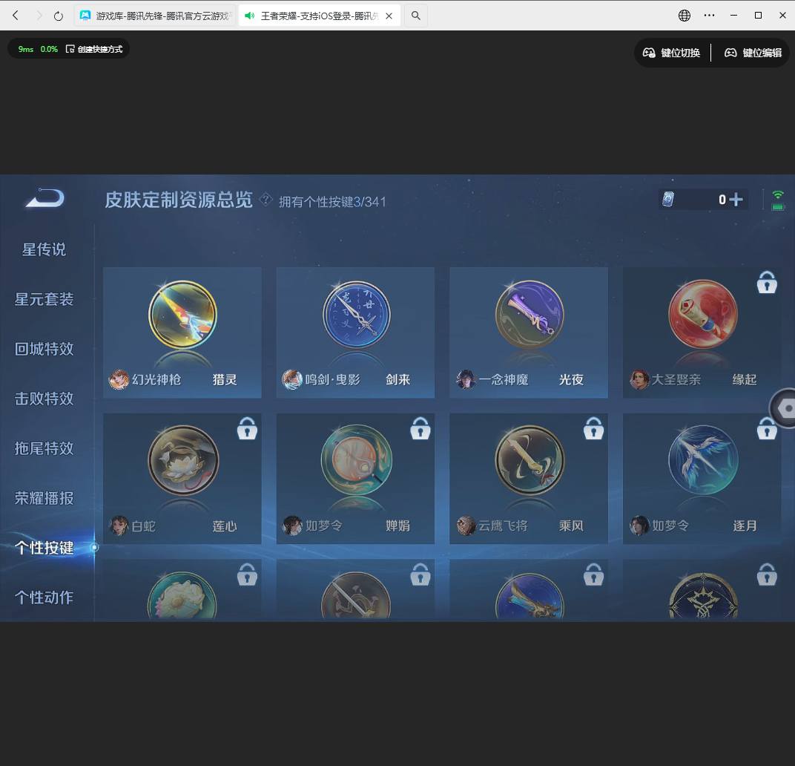
Task: Click the game logo above 星传说
Action: tap(43, 198)
